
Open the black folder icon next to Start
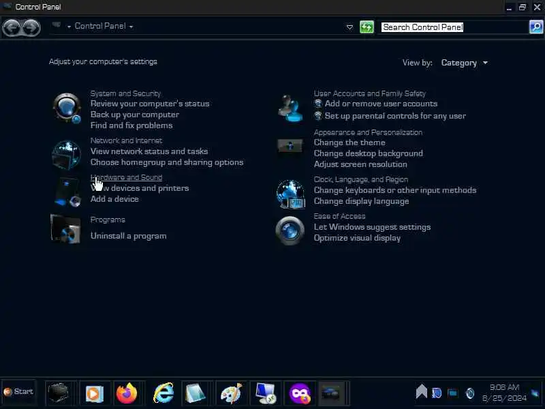(58, 393)
